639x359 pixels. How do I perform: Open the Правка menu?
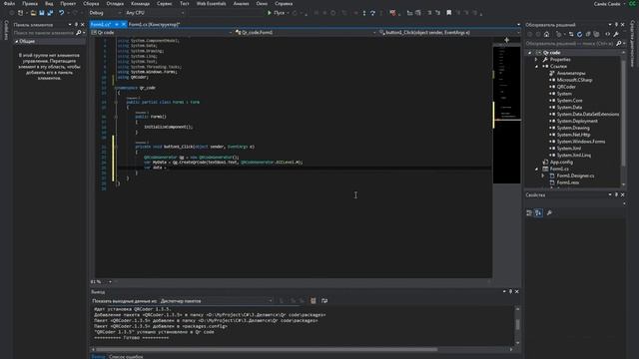click(30, 4)
